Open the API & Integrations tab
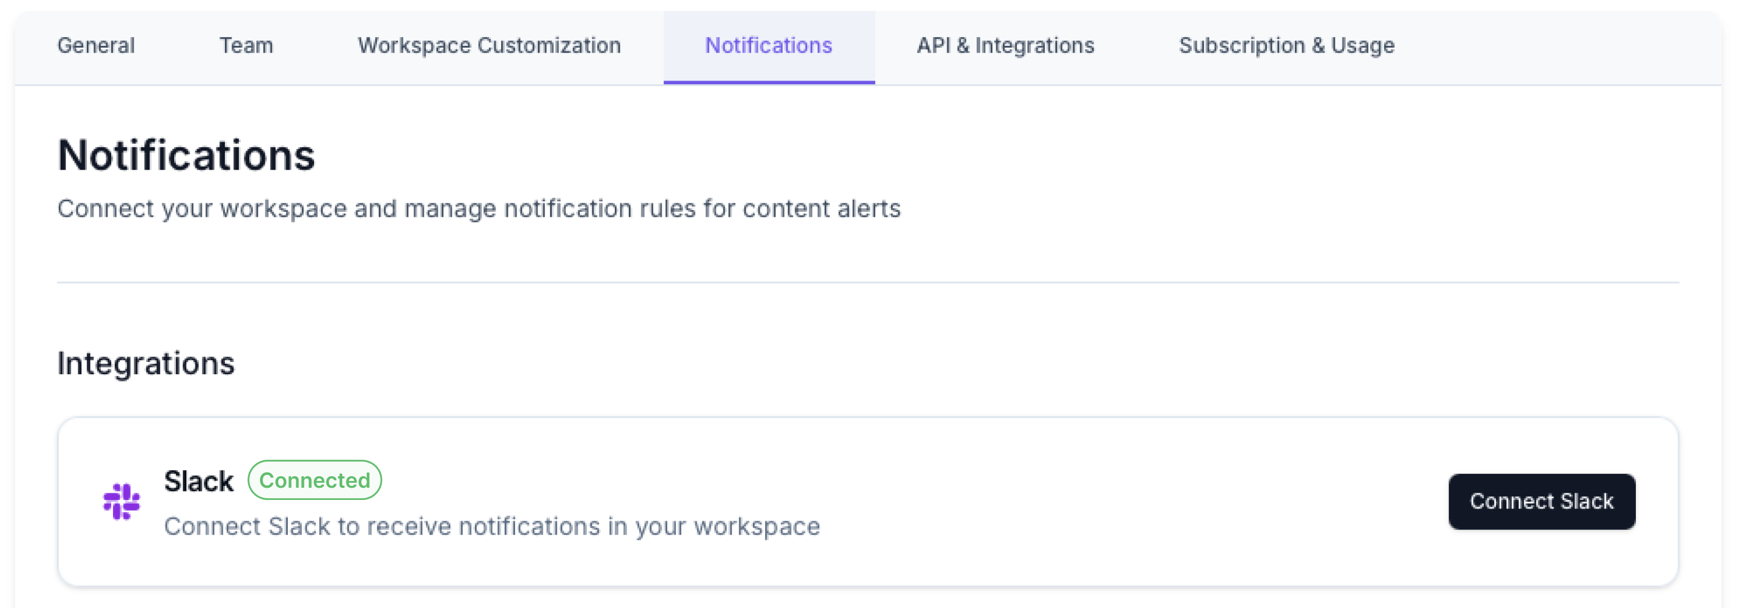 click(1005, 46)
